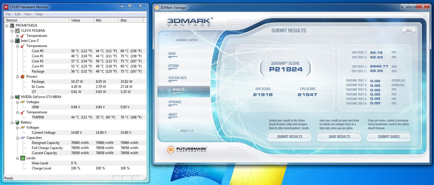This screenshot has width=434, height=185.
Task: Click the flame icon beside Powers
Action: pyautogui.click(x=23, y=76)
